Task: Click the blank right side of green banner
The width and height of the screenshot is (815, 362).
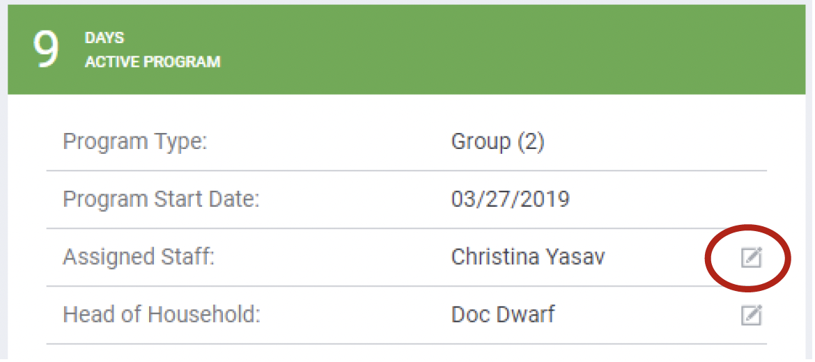Action: (x=557, y=50)
